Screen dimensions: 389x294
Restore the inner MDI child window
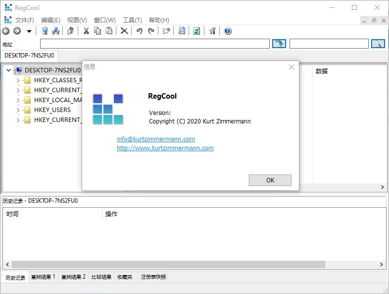[374, 21]
